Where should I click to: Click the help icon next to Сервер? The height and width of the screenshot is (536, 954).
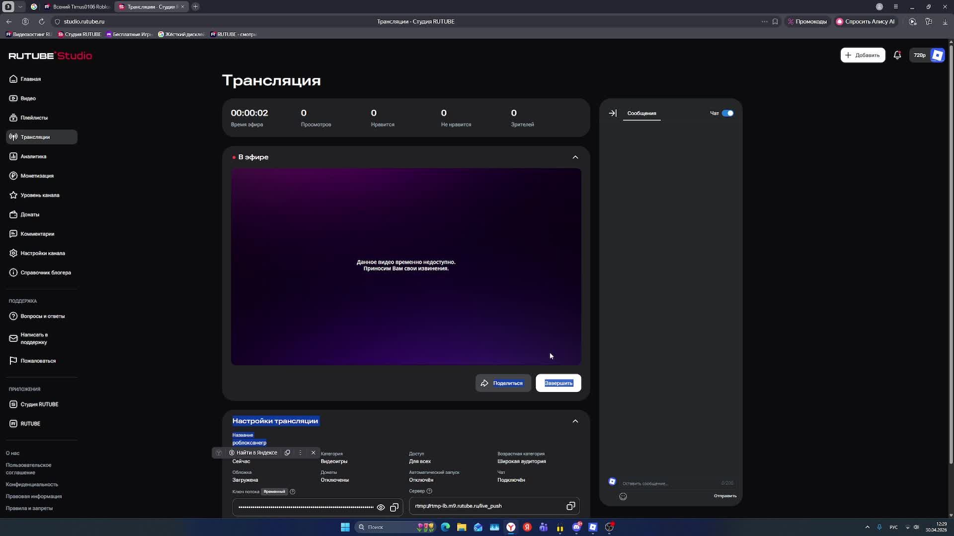click(x=429, y=491)
